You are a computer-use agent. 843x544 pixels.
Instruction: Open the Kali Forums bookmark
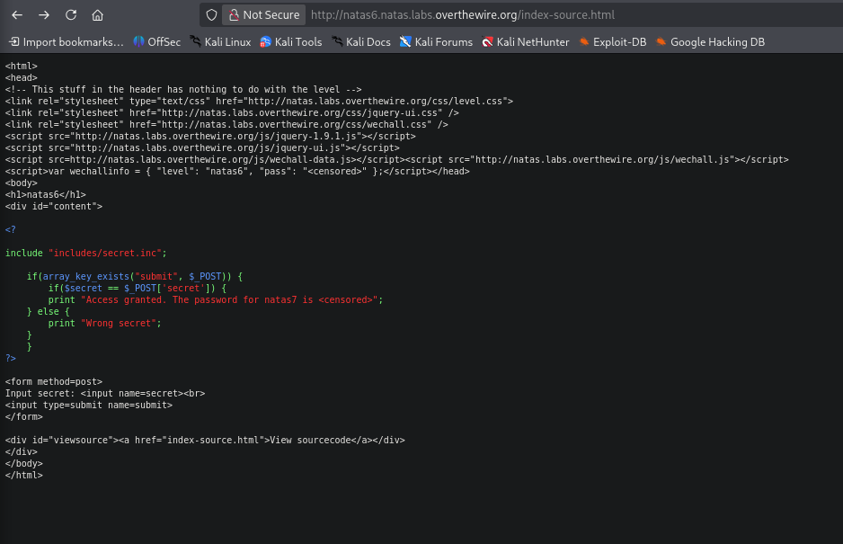click(x=436, y=42)
